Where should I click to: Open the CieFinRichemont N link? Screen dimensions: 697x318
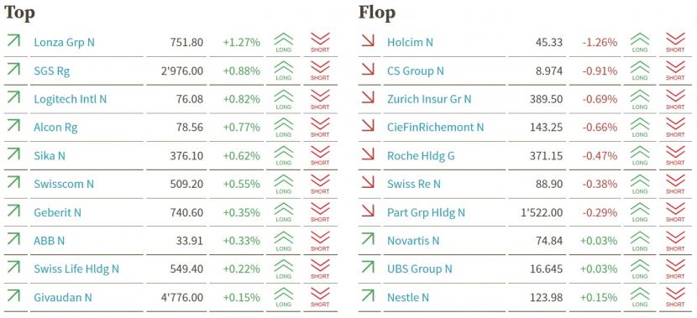click(435, 128)
